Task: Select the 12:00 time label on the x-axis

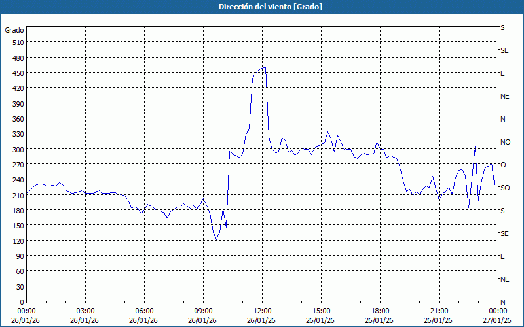Action: tap(262, 311)
